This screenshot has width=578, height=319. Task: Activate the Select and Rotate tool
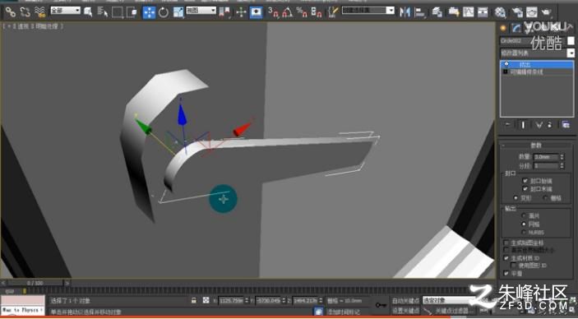[164, 12]
